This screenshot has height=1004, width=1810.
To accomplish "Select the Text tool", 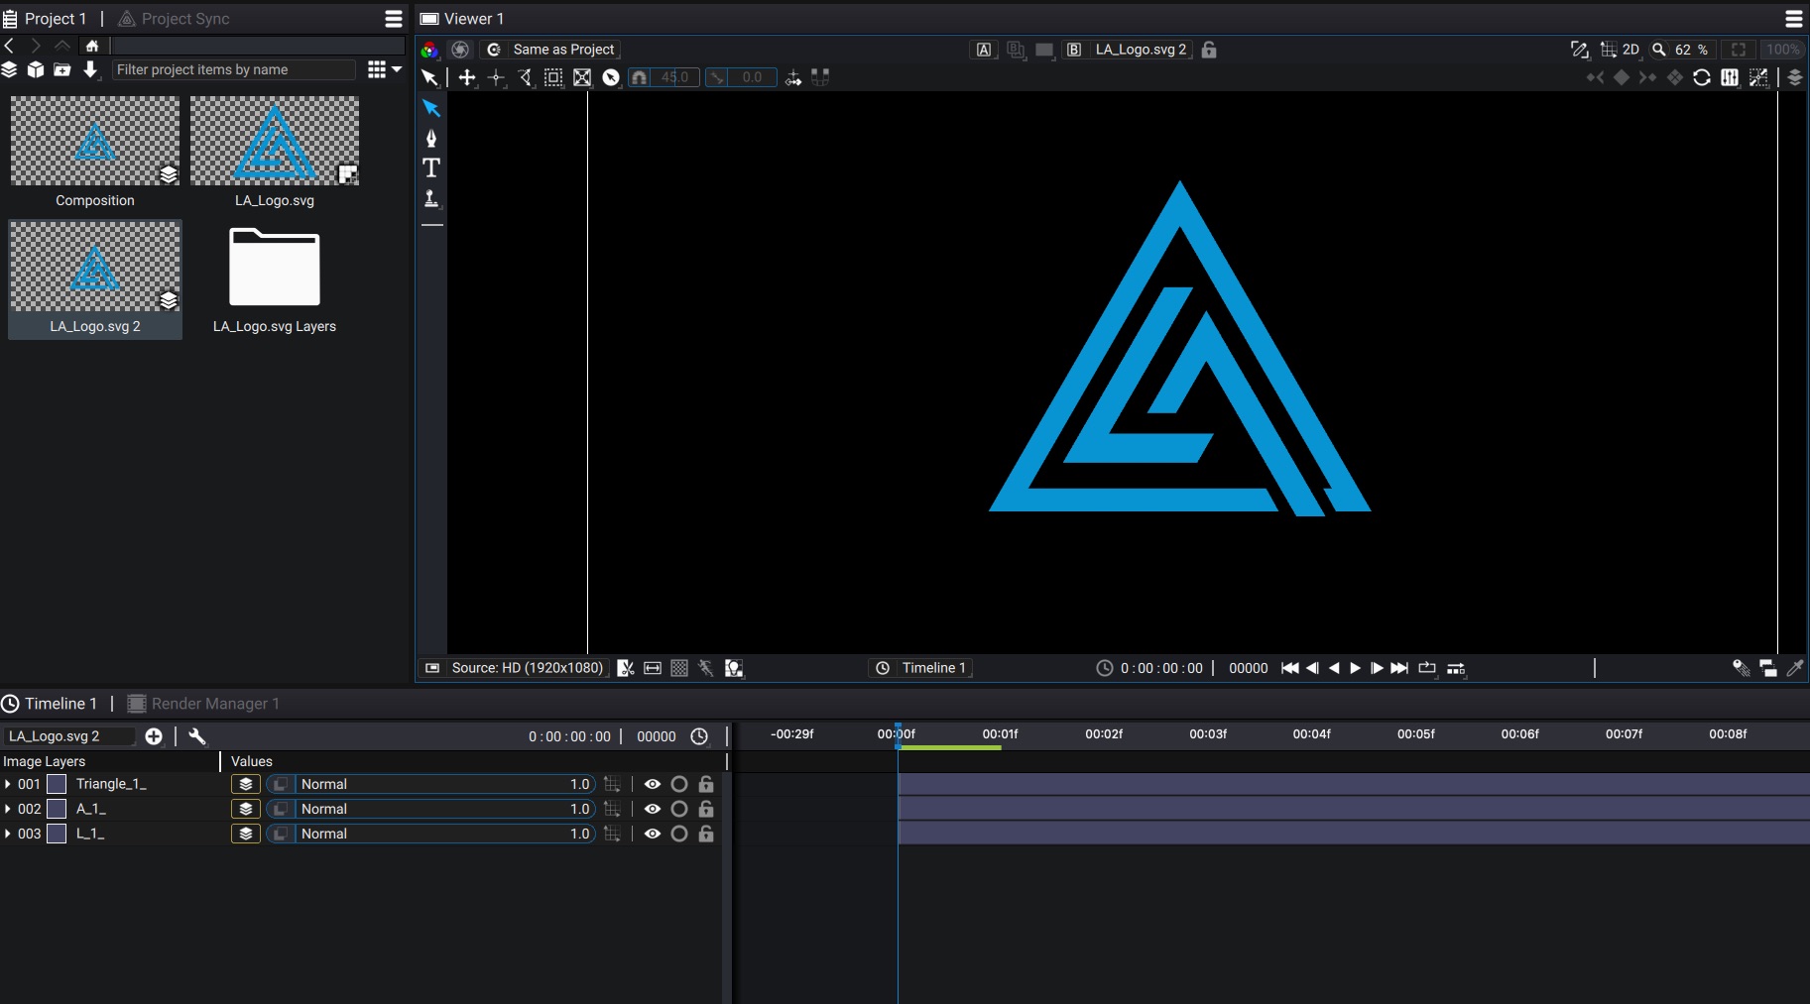I will [431, 167].
